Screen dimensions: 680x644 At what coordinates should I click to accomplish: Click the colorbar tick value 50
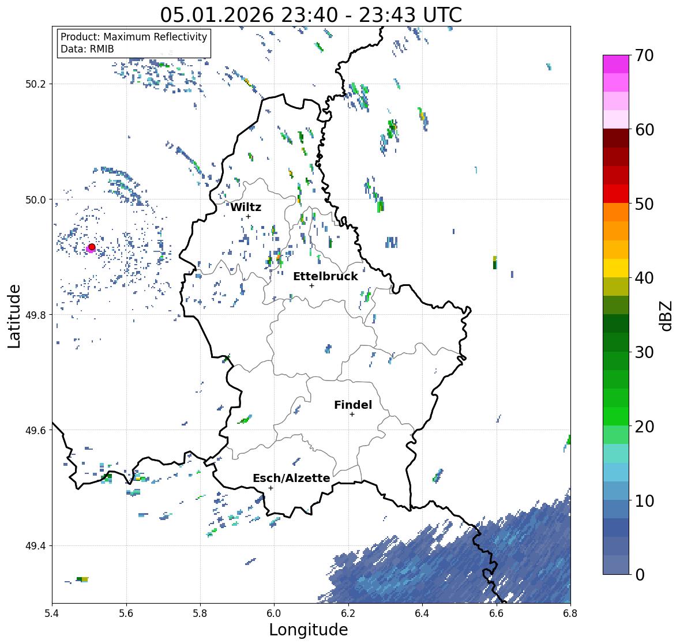coord(644,204)
